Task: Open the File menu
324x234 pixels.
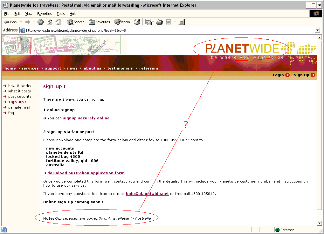Action: [7, 14]
